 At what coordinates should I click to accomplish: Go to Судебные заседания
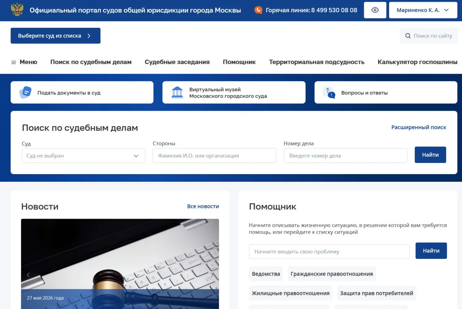tap(177, 62)
